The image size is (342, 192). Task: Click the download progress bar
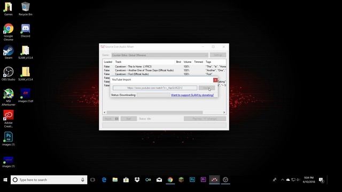tap(153, 95)
